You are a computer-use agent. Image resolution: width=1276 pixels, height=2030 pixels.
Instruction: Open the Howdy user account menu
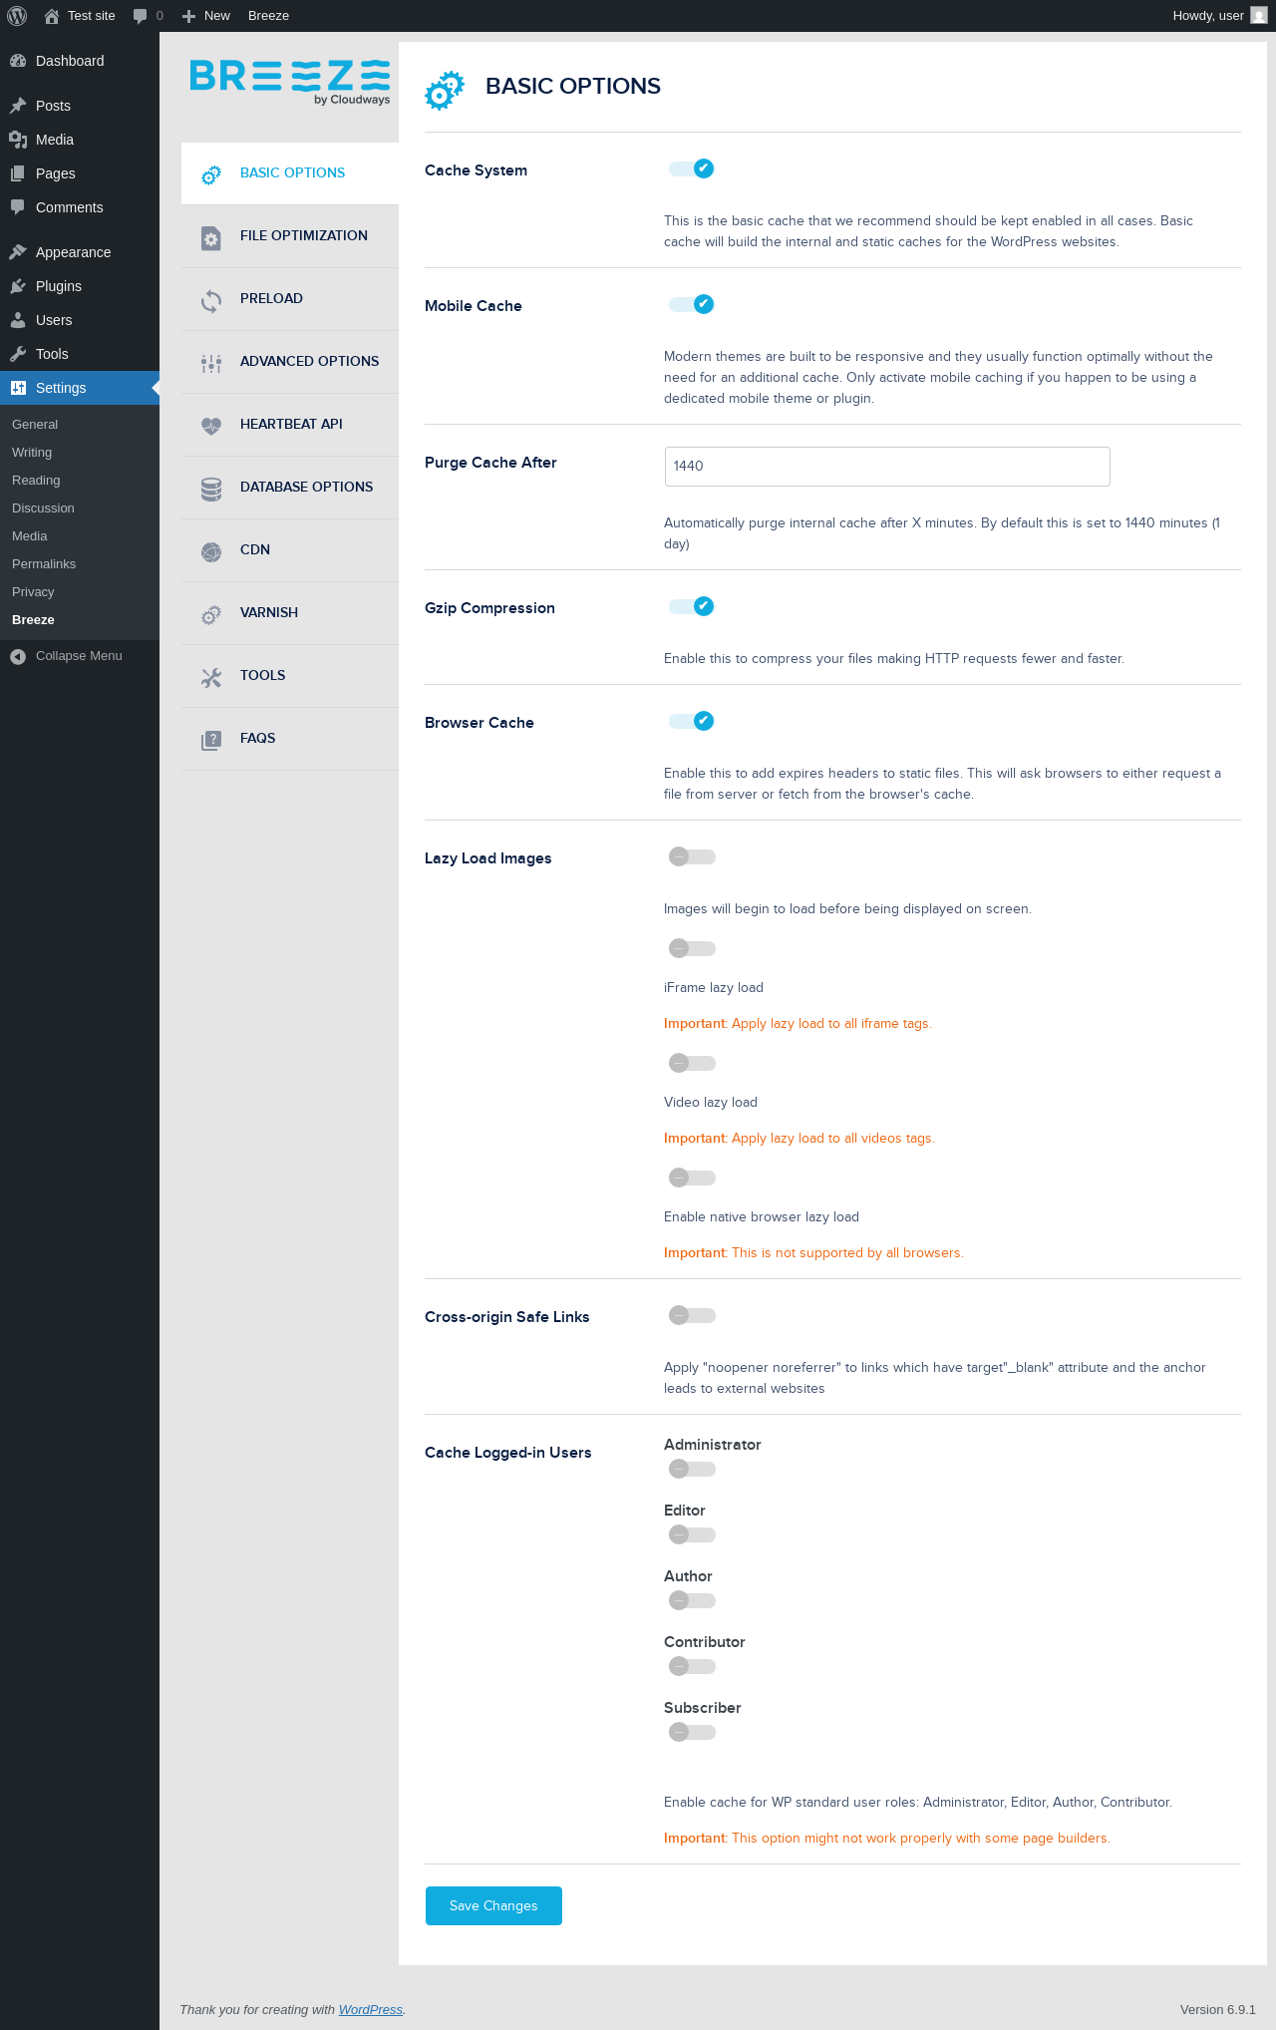click(x=1218, y=16)
